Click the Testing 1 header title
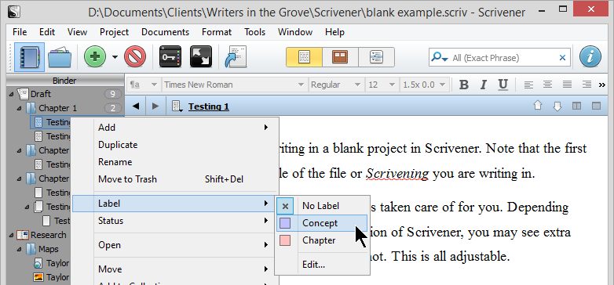The image size is (614, 285). 209,106
